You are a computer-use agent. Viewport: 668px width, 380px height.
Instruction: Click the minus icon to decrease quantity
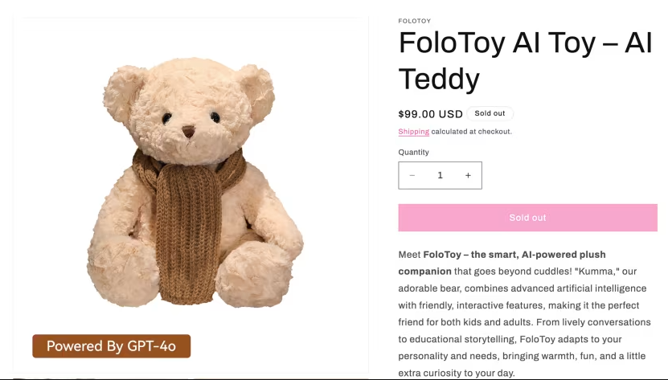coord(412,175)
